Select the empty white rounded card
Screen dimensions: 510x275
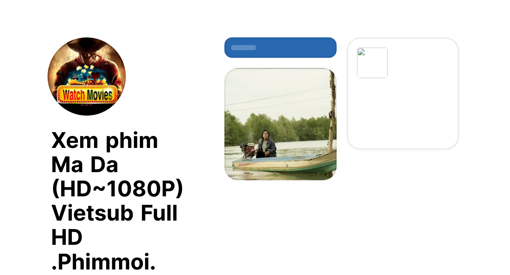[x=403, y=94]
